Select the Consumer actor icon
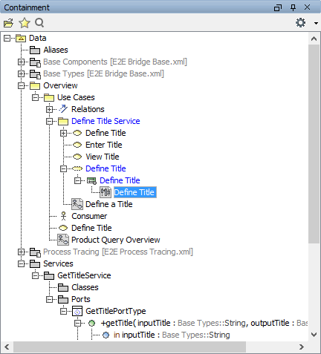This screenshot has height=354, width=321. point(64,216)
